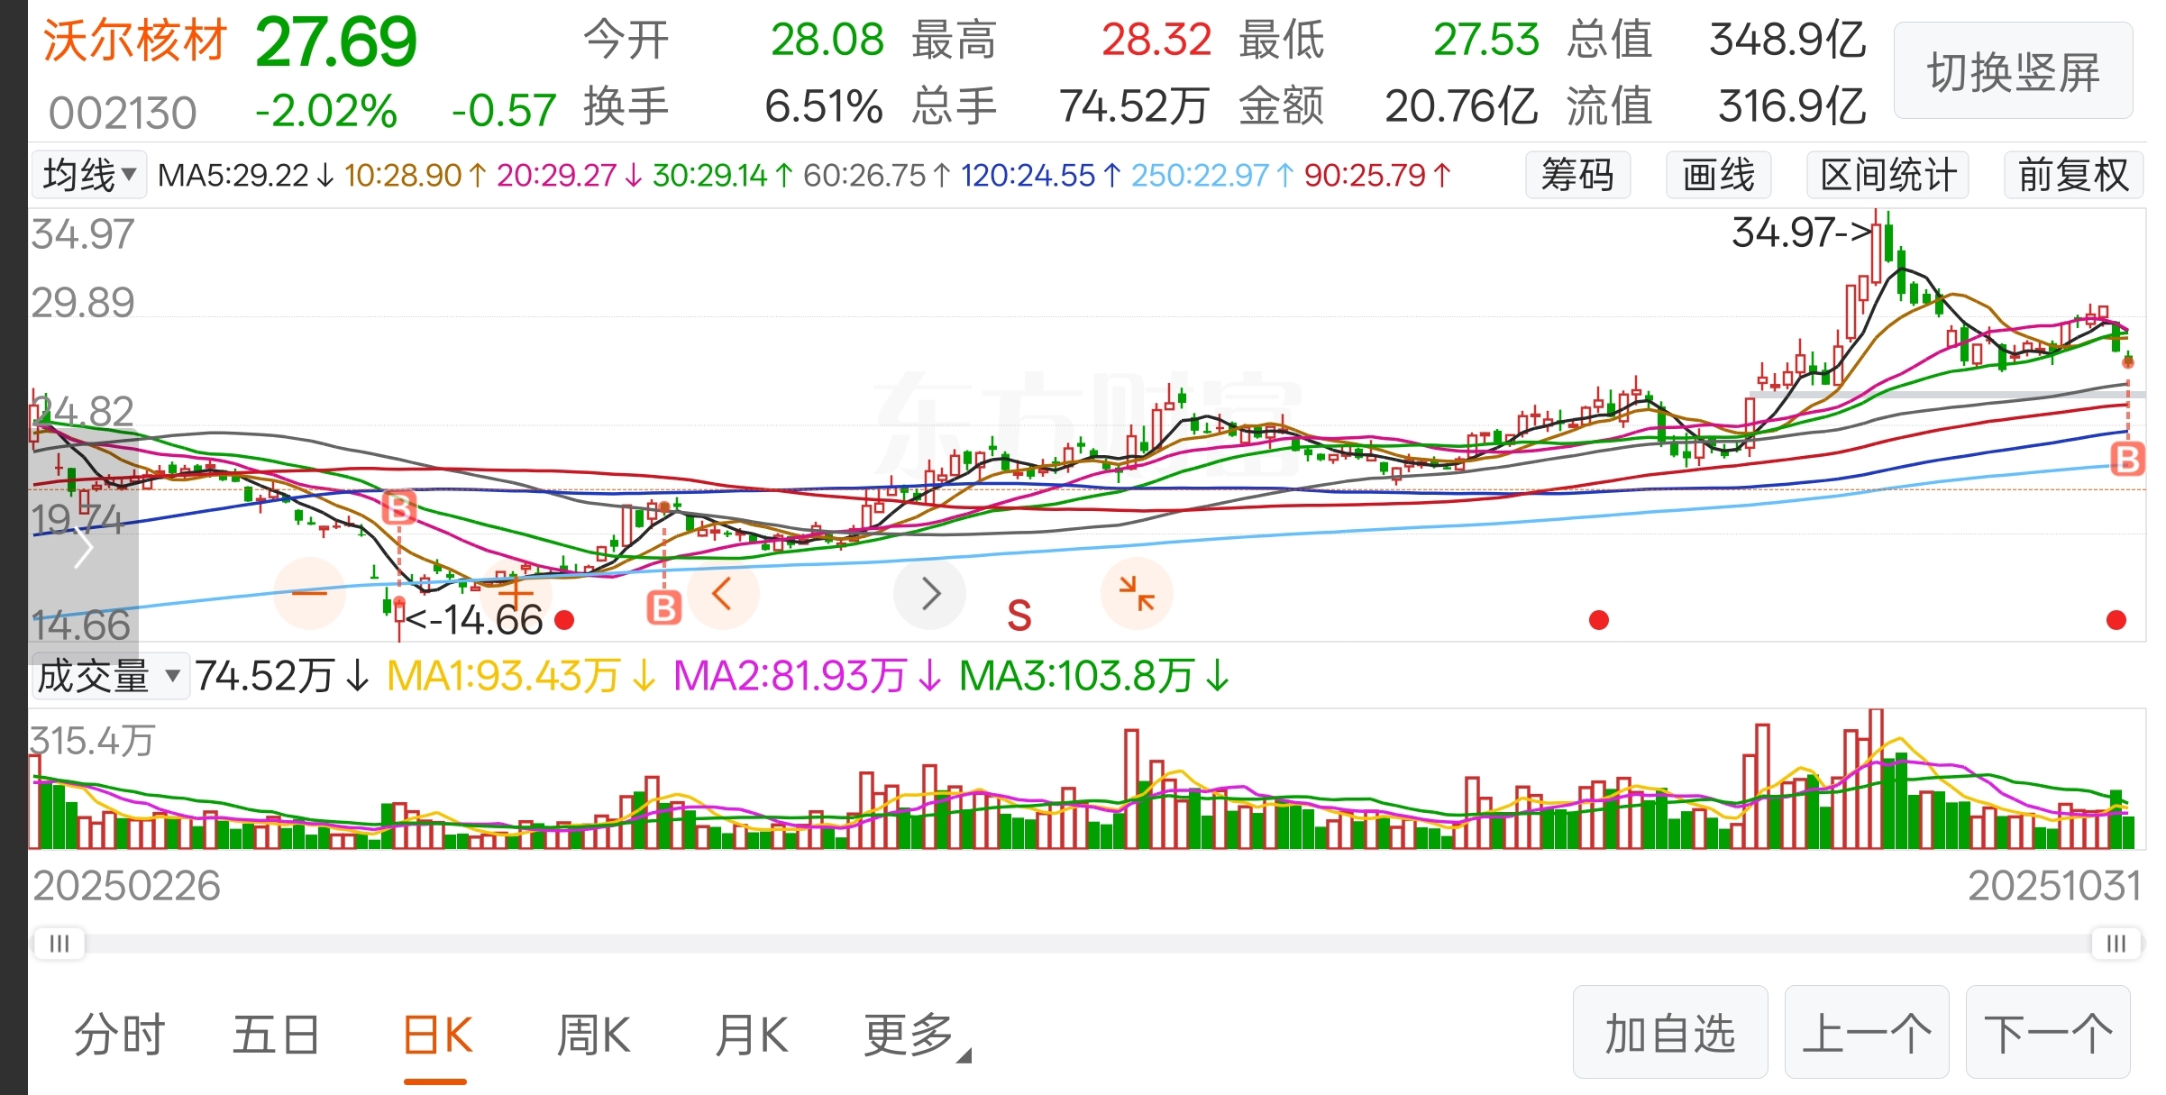Switch to the 分时 tab
This screenshot has height=1095, width=2166.
120,1035
